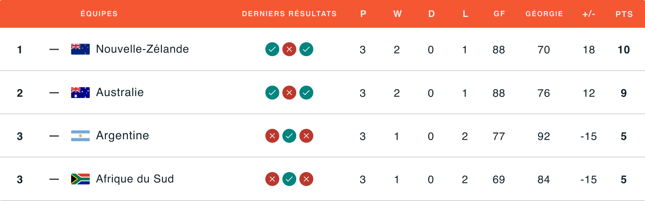
Task: Select the Afrique du Sud team name
Action: (x=135, y=179)
